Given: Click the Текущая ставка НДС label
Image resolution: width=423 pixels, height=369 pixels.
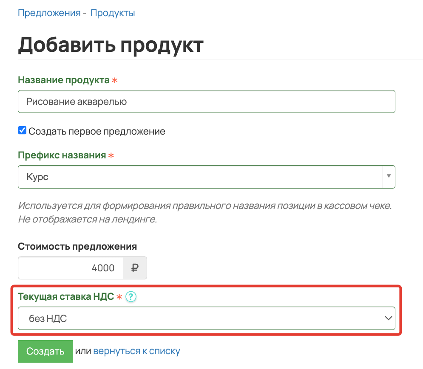Looking at the screenshot, I should point(66,296).
